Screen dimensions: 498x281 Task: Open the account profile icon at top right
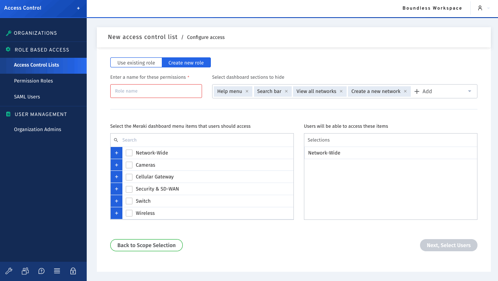pos(480,8)
